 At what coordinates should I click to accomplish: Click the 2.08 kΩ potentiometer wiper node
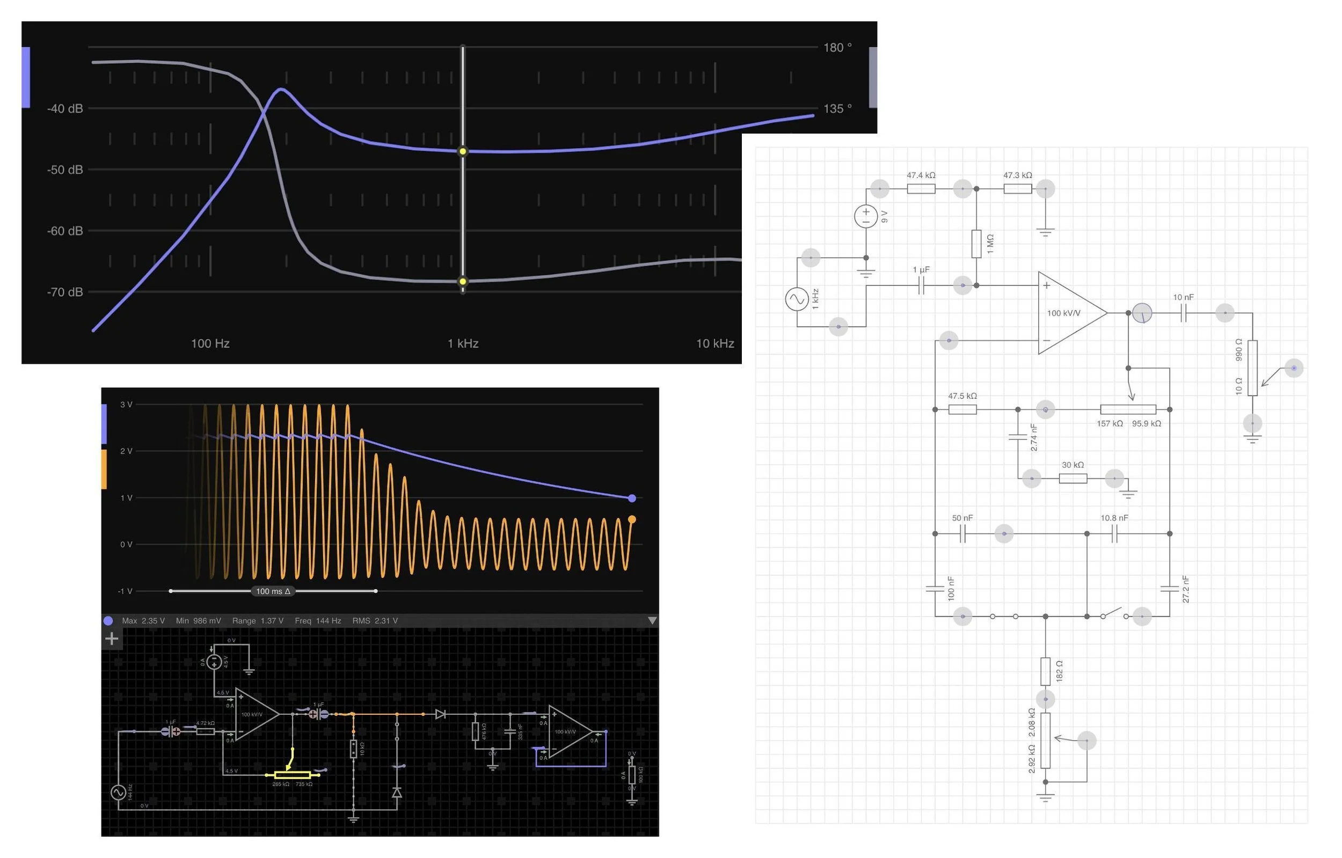[x=1087, y=740]
